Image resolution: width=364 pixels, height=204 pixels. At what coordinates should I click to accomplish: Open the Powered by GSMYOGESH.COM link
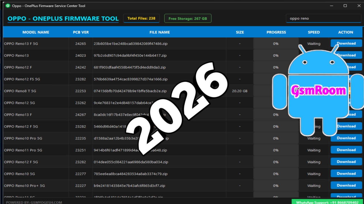point(34,202)
